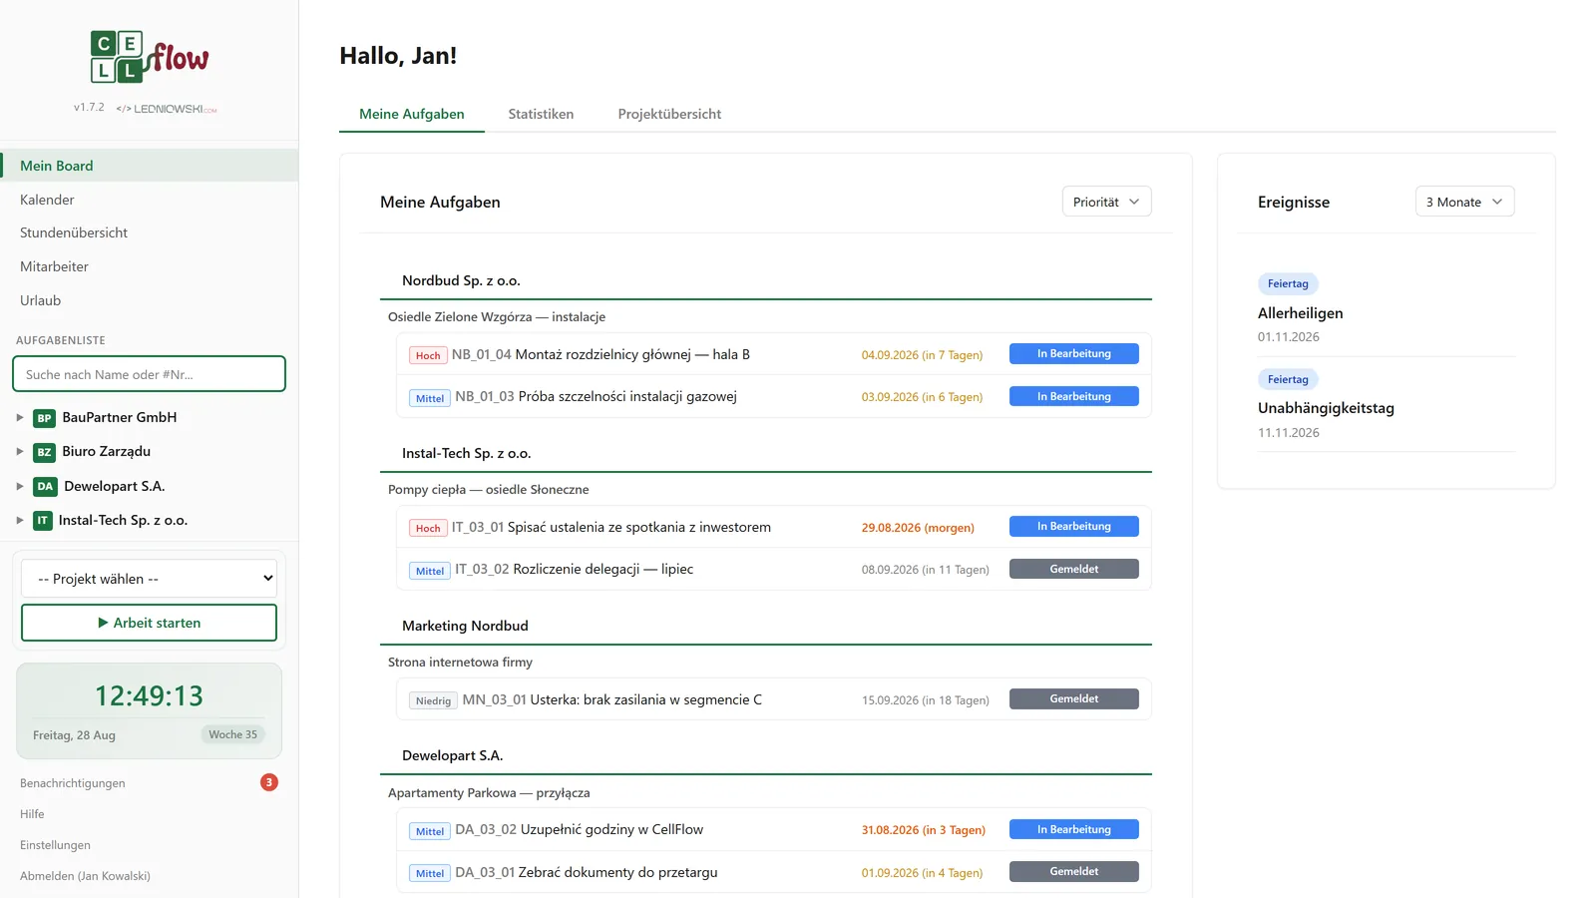Click the Mittel priority tag on DA_03_01

point(430,873)
